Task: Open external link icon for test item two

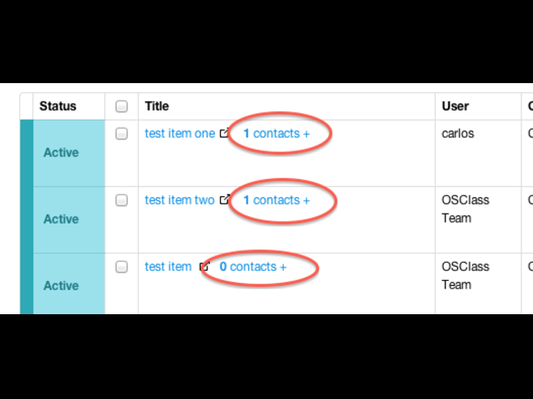Action: [224, 199]
